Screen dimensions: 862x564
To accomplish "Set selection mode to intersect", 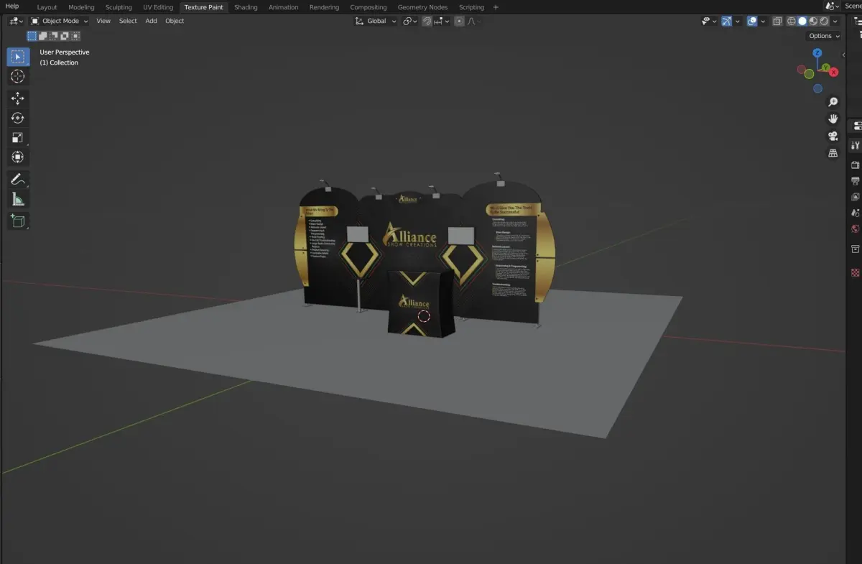I will 75,36.
